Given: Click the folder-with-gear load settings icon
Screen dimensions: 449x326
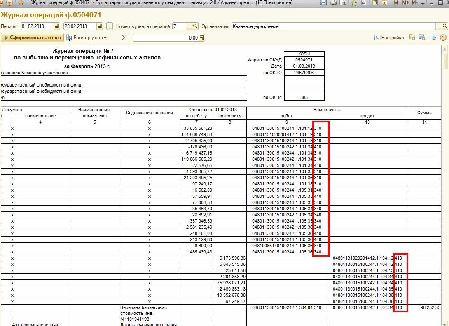Looking at the screenshot, I should tap(412, 38).
